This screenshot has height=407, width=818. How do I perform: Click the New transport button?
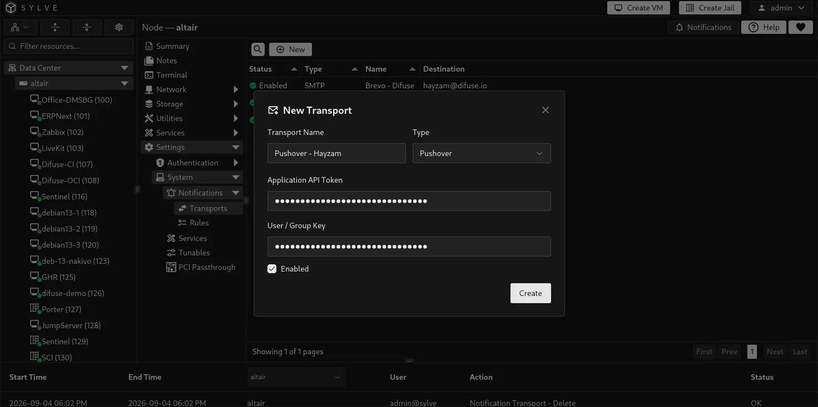pos(290,49)
